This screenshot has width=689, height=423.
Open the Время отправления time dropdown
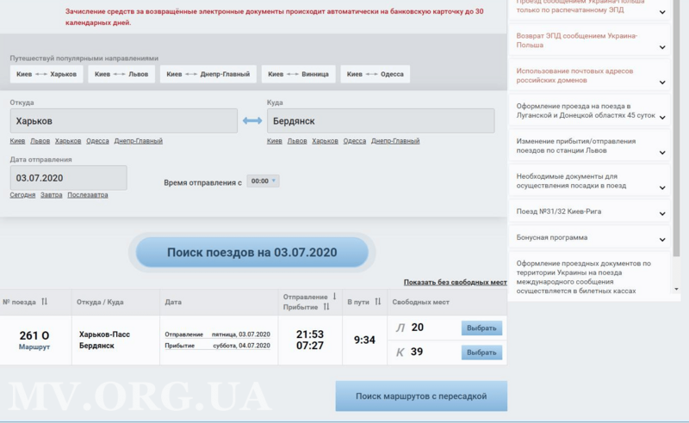263,181
